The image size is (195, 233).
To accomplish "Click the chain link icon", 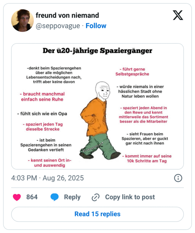I will coord(95,197).
